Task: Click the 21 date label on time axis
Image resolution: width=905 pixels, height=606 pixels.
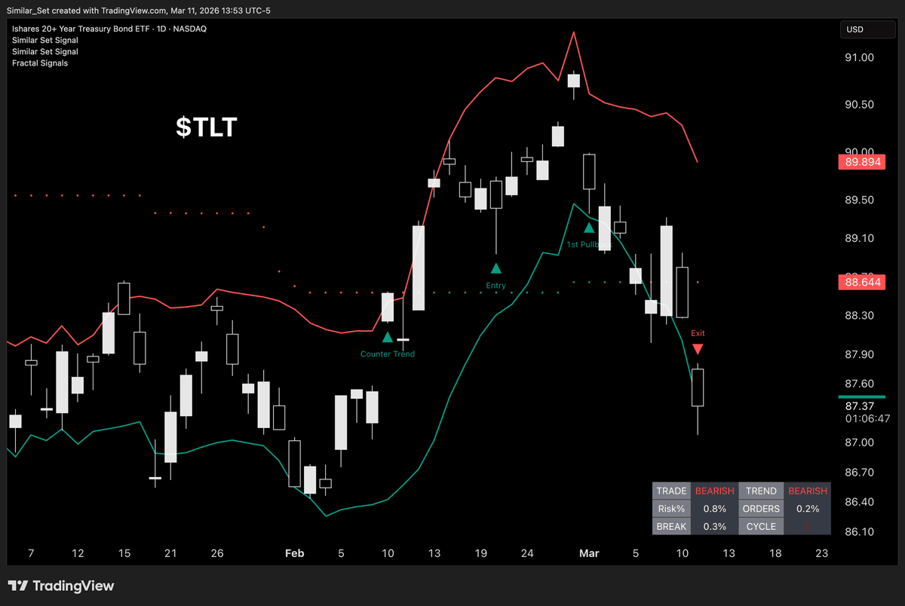Action: tap(170, 553)
